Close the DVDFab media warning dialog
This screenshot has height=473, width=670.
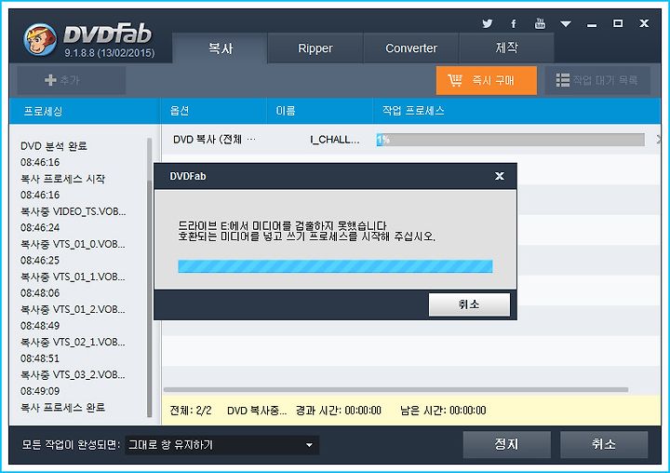500,176
